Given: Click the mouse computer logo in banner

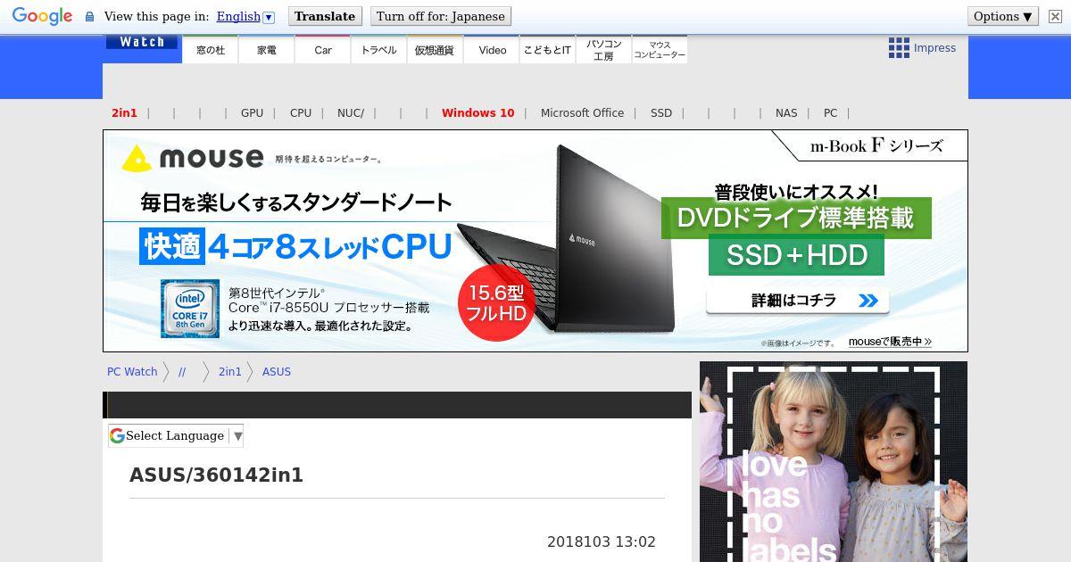Looking at the screenshot, I should coord(193,158).
